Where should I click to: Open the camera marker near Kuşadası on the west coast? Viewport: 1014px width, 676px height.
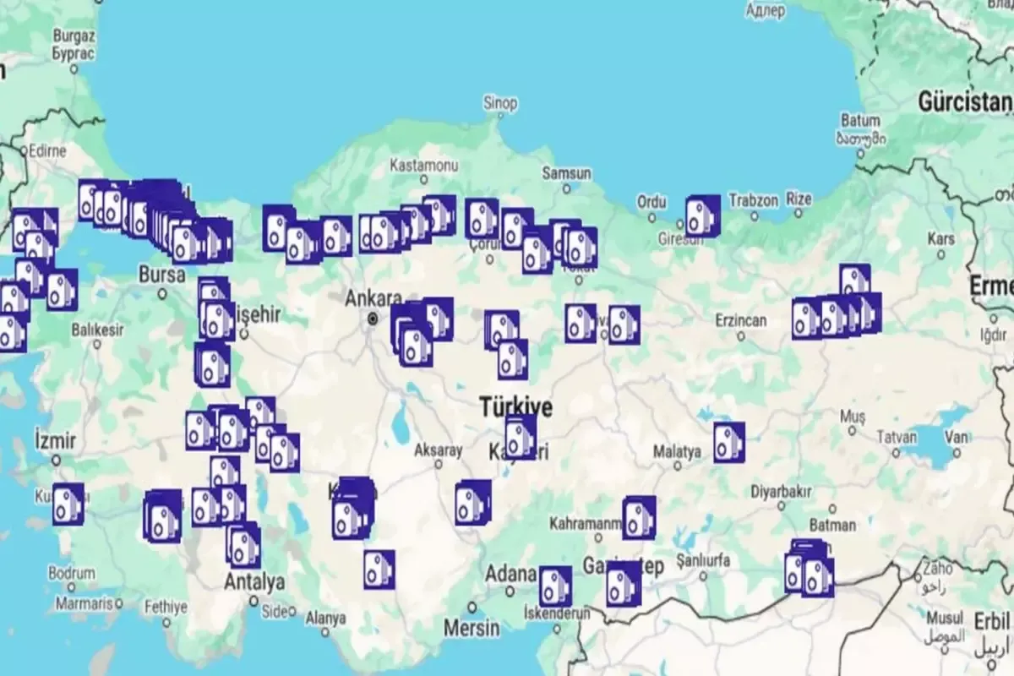(68, 504)
